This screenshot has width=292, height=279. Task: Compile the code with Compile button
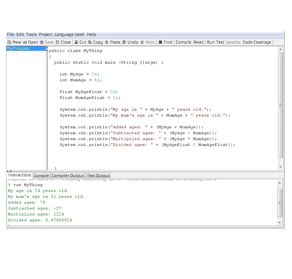coord(184,42)
